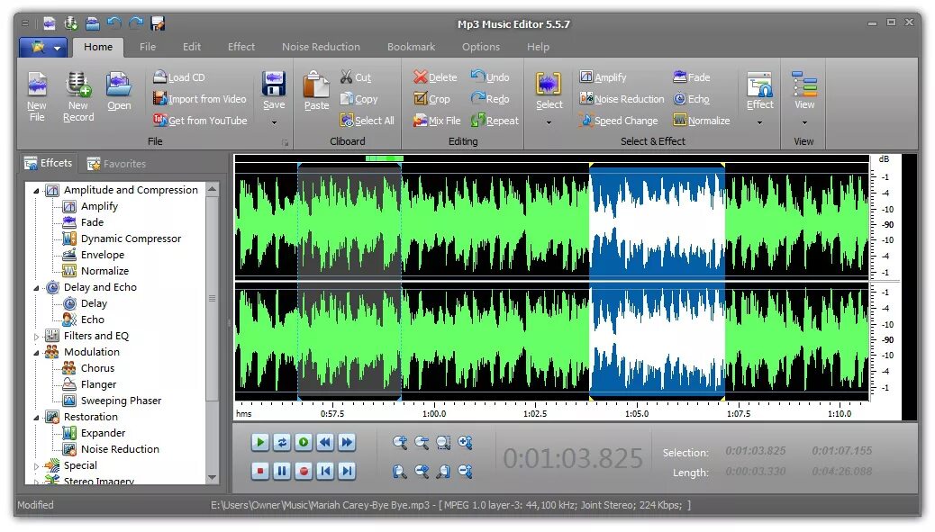Click the 1:00.0 mark on timeline ruler
This screenshot has width=935, height=532.
433,413
